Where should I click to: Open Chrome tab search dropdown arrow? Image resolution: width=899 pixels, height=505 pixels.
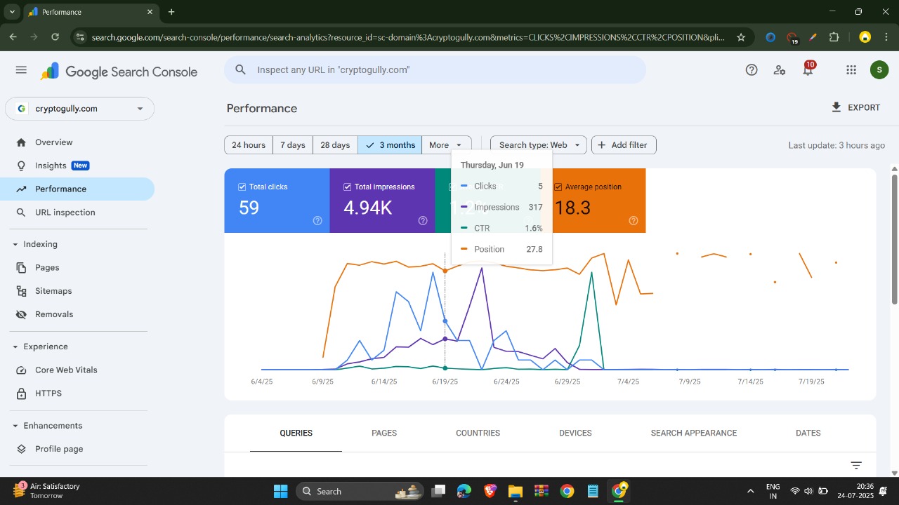[12, 12]
